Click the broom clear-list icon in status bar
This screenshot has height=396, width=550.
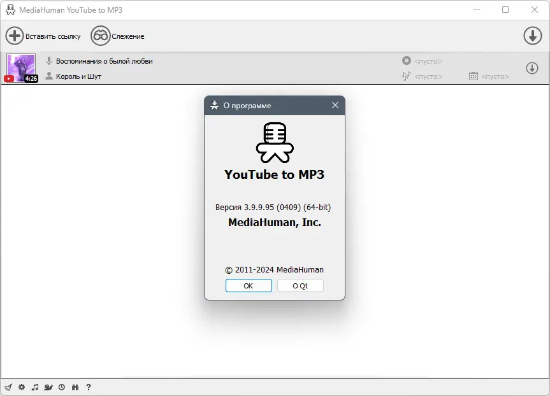[8, 387]
